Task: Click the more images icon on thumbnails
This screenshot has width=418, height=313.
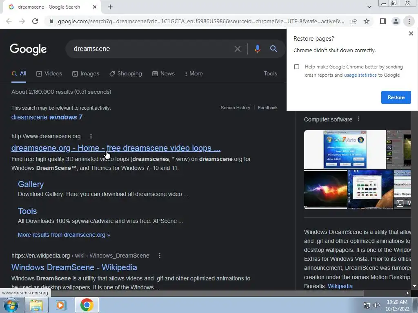Action: click(400, 204)
